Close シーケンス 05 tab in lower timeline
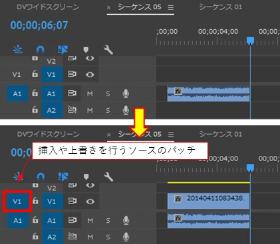 point(108,135)
